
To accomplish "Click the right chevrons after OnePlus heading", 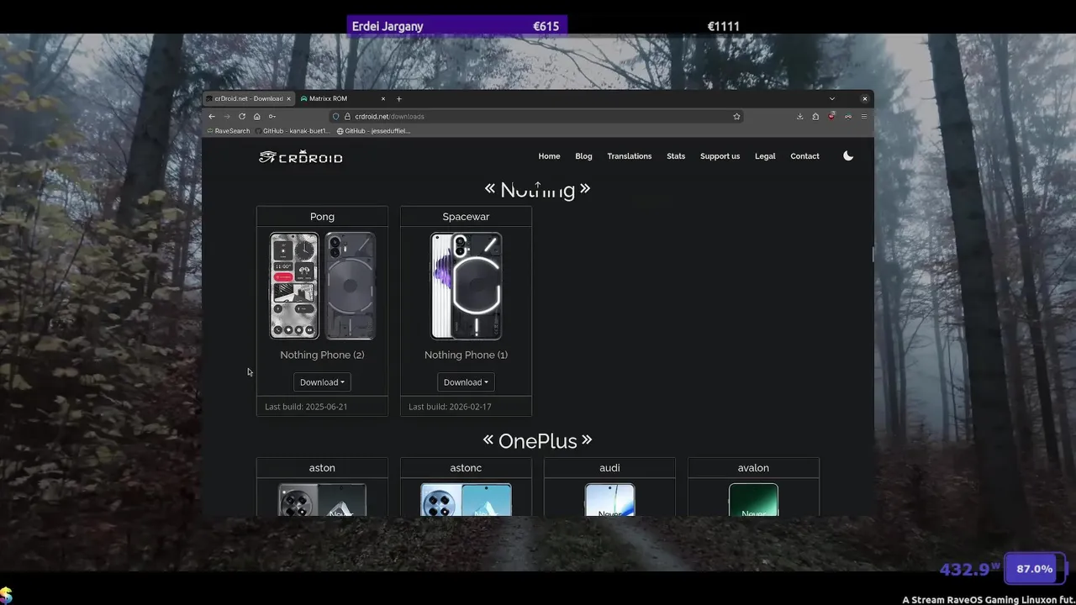I will pos(587,439).
